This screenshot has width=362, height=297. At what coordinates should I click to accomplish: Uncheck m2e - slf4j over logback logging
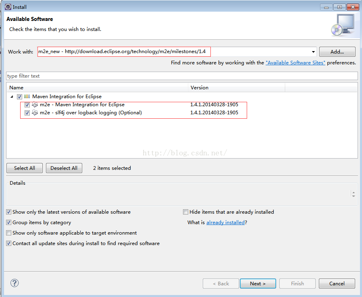click(x=27, y=113)
